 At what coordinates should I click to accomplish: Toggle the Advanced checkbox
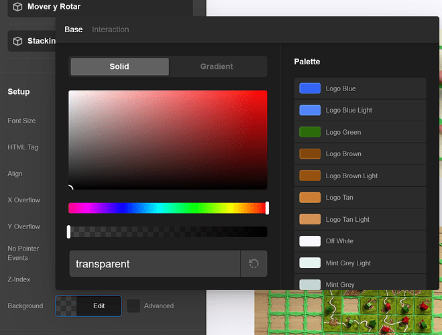(133, 306)
